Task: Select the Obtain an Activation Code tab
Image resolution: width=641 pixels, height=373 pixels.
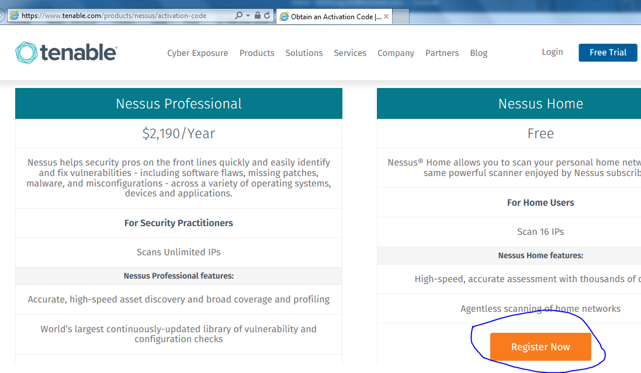Action: 334,17
